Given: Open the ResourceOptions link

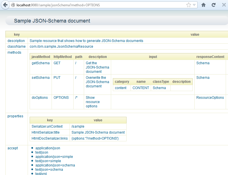Looking at the screenshot, I should click(210, 98).
